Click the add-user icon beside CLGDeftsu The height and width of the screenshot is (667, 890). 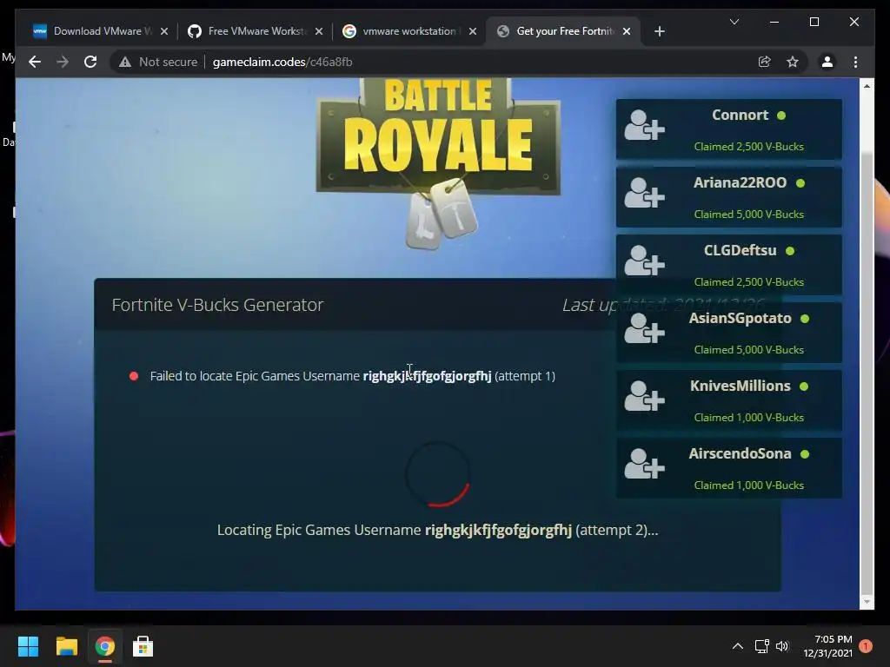644,261
